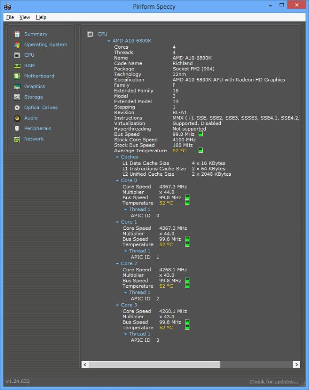The width and height of the screenshot is (309, 390).
Task: Click the Summary clipboard icon in sidebar
Action: 17,34
